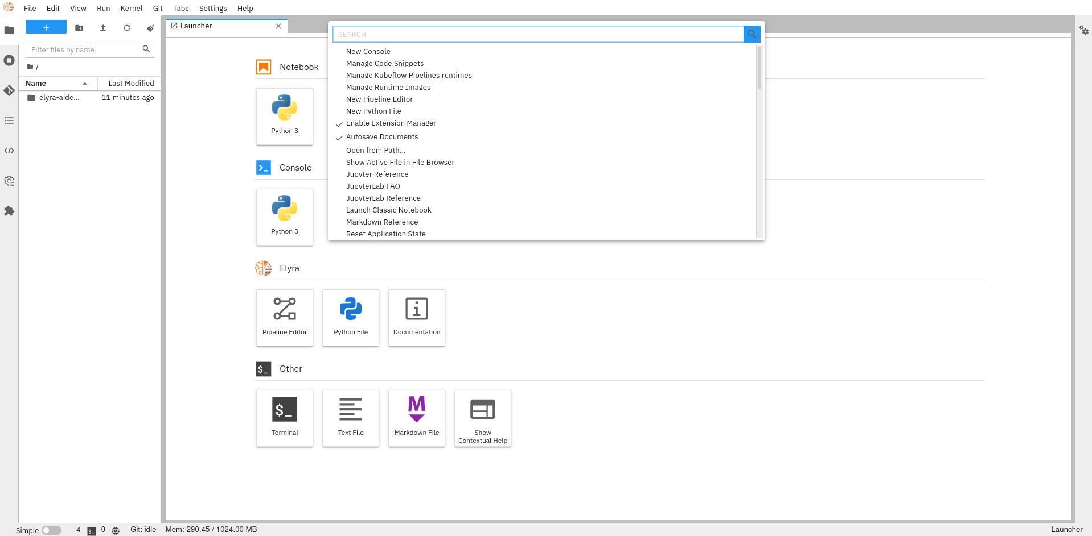Screen dimensions: 1092x536
Task: Open the property inspector gears icon
Action: click(x=1084, y=30)
